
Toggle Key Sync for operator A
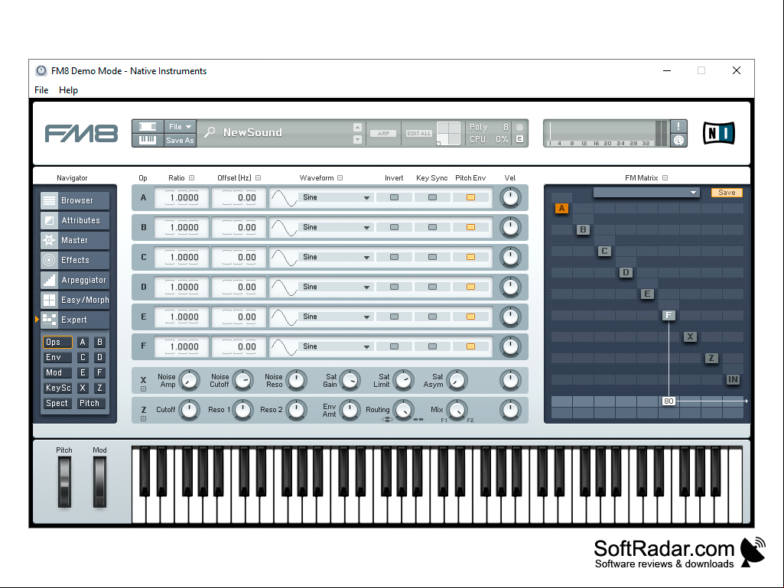point(432,197)
